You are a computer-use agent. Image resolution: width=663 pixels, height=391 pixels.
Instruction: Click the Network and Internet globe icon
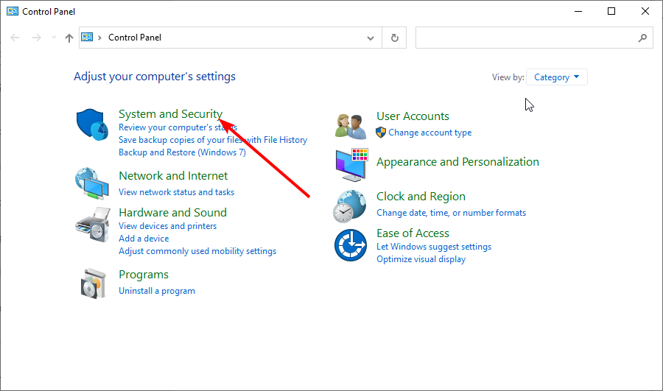[x=92, y=183]
